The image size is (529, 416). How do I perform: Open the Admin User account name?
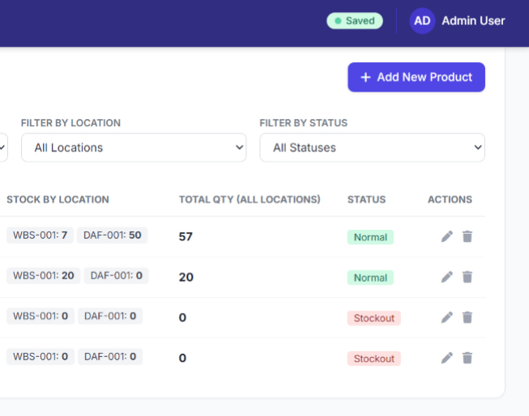tap(473, 21)
